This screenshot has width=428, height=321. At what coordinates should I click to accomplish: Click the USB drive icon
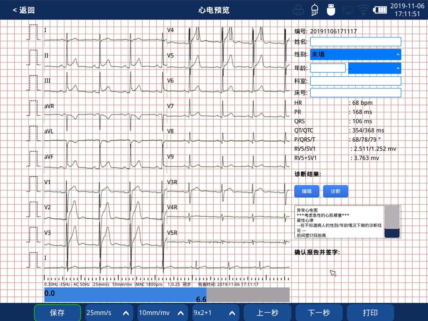331,10
